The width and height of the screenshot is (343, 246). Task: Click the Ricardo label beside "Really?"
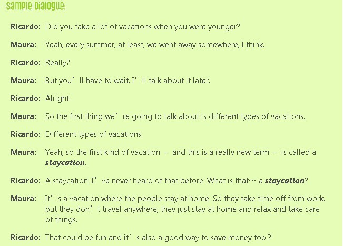tap(25, 63)
